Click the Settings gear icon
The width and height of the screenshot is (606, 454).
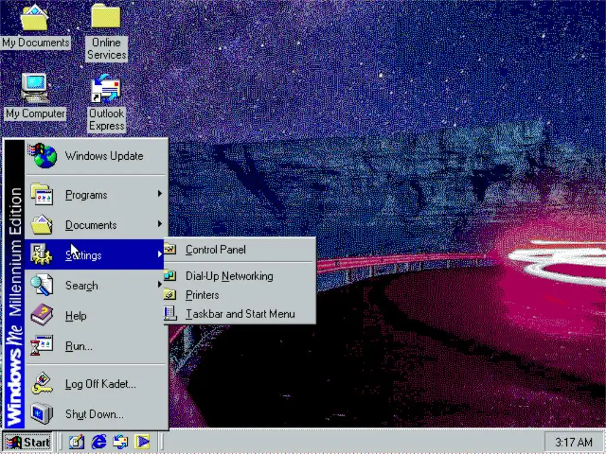click(42, 254)
